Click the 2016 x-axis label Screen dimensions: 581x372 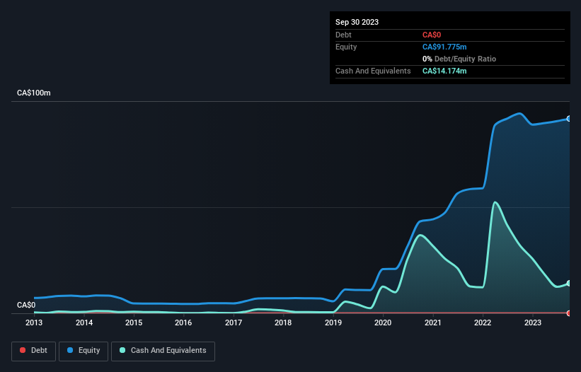(x=183, y=322)
